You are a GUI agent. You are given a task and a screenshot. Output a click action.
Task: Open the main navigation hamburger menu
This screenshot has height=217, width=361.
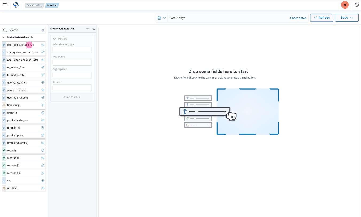[5, 5]
